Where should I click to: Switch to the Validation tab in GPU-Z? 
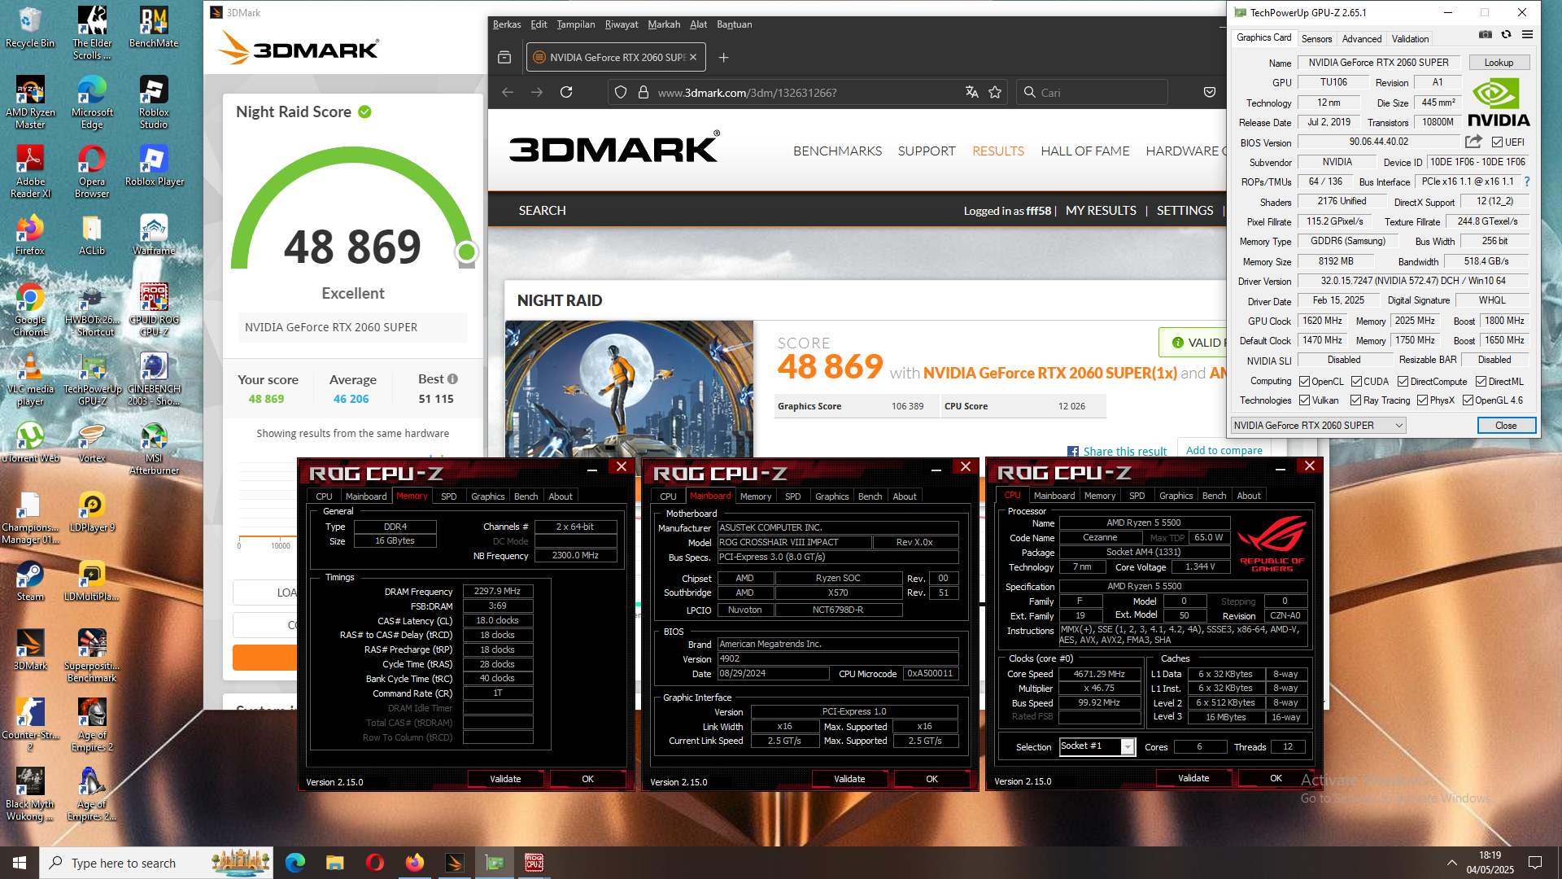(1410, 38)
